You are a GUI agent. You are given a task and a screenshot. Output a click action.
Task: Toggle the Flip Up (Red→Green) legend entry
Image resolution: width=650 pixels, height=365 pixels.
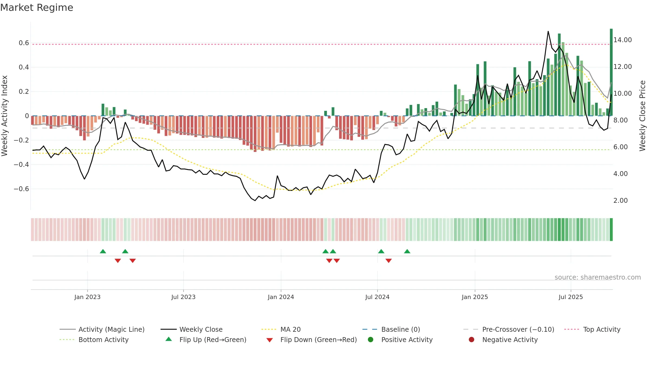(x=206, y=340)
